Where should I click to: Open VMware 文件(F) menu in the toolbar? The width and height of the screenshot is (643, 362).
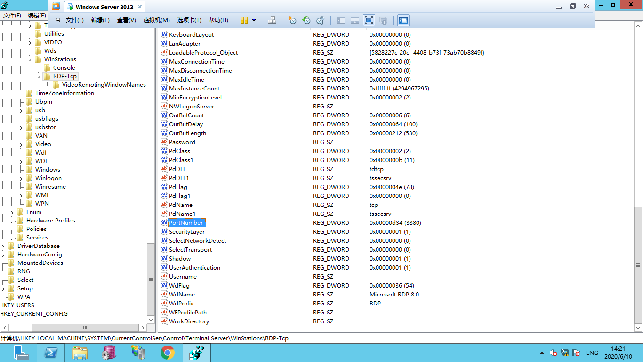tap(74, 20)
